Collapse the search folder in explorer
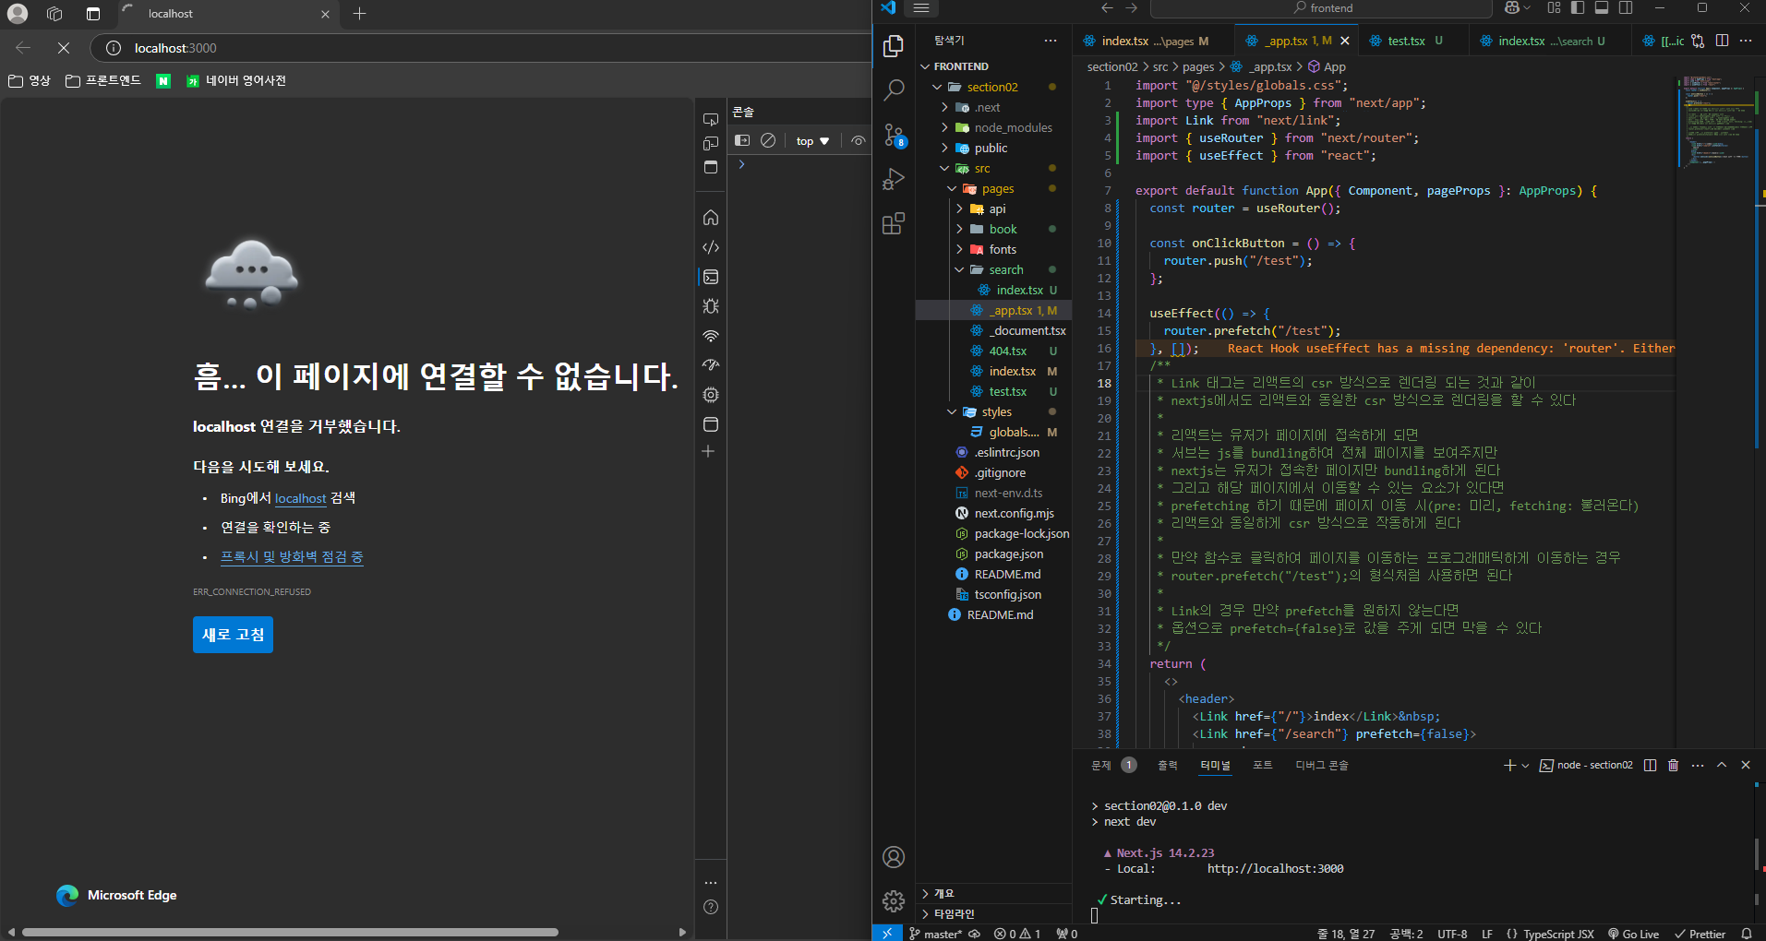 point(993,269)
